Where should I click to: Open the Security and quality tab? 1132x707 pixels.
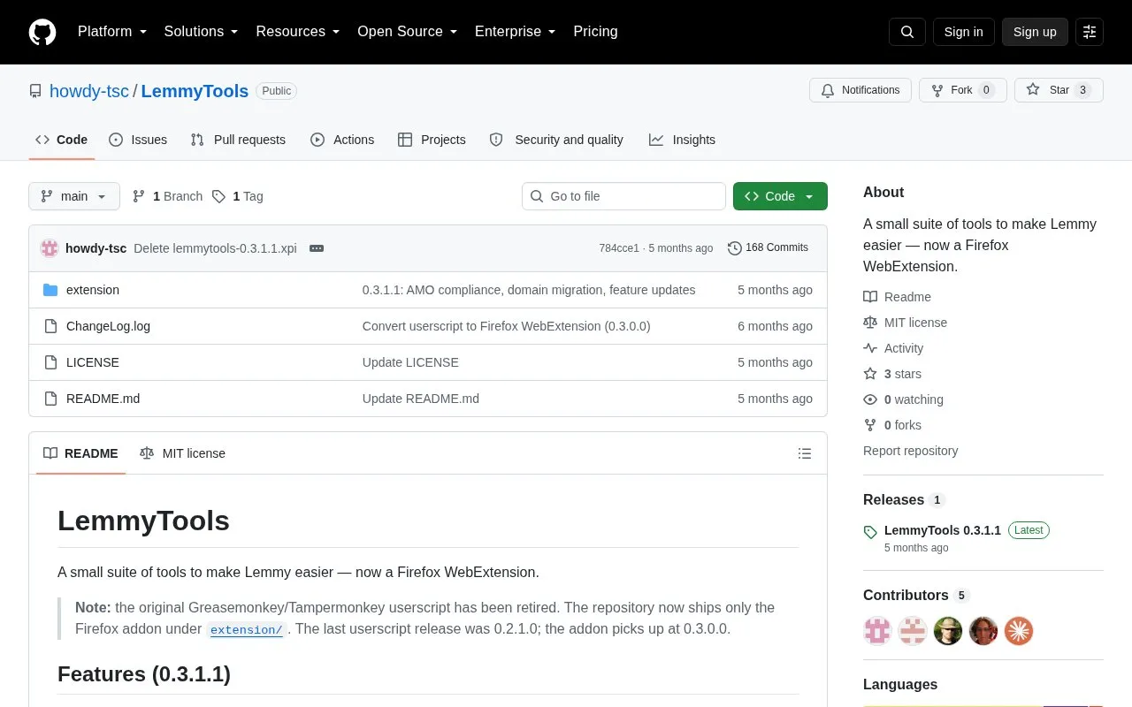(556, 140)
